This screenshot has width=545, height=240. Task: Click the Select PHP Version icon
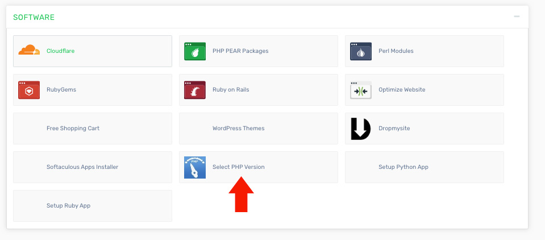(195, 167)
